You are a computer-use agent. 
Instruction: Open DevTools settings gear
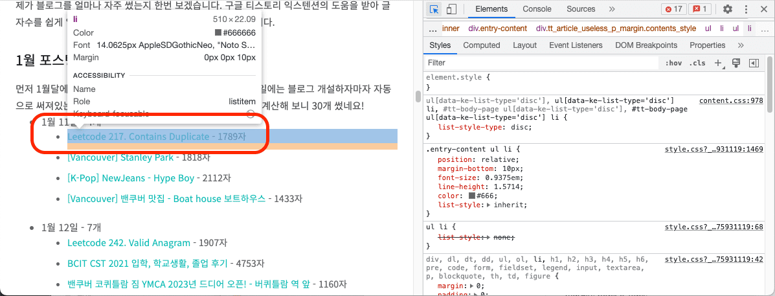(728, 9)
